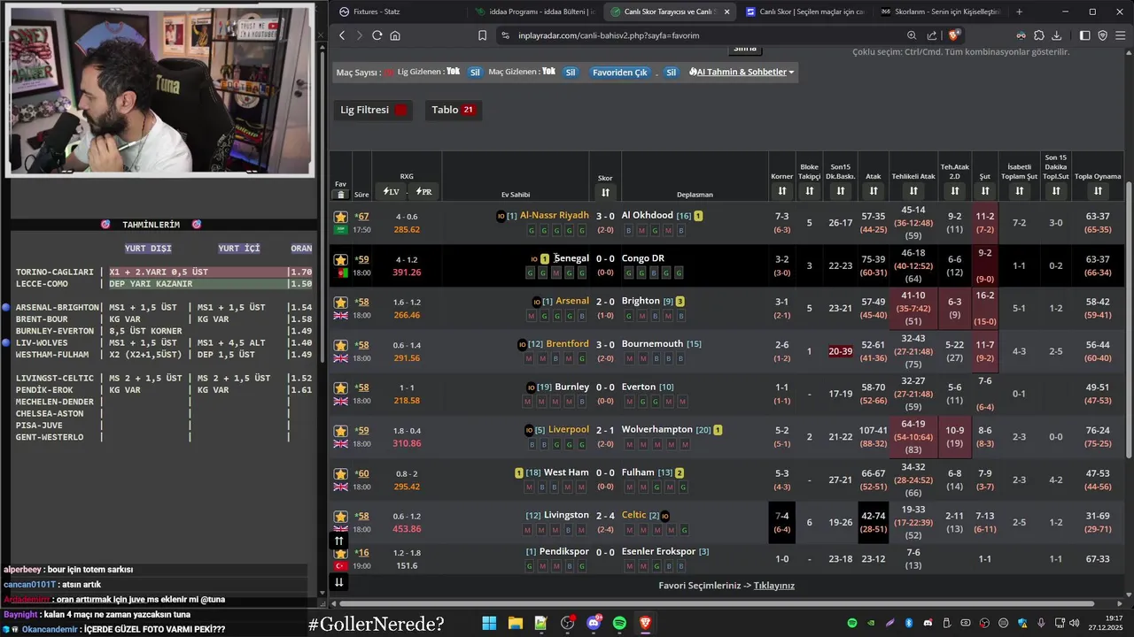This screenshot has width=1134, height=637.
Task: Click Favoriden Çık button
Action: pos(620,73)
